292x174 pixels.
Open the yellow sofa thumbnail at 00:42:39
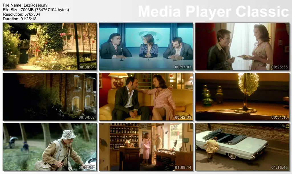tap(146, 97)
